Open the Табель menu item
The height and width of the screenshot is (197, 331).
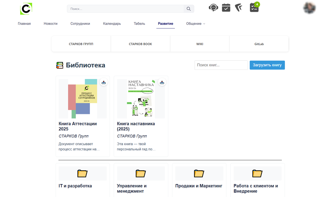139,24
